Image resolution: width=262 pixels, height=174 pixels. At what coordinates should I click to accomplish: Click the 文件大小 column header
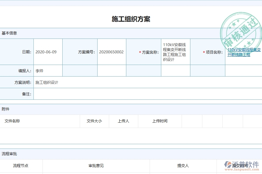click(94, 121)
